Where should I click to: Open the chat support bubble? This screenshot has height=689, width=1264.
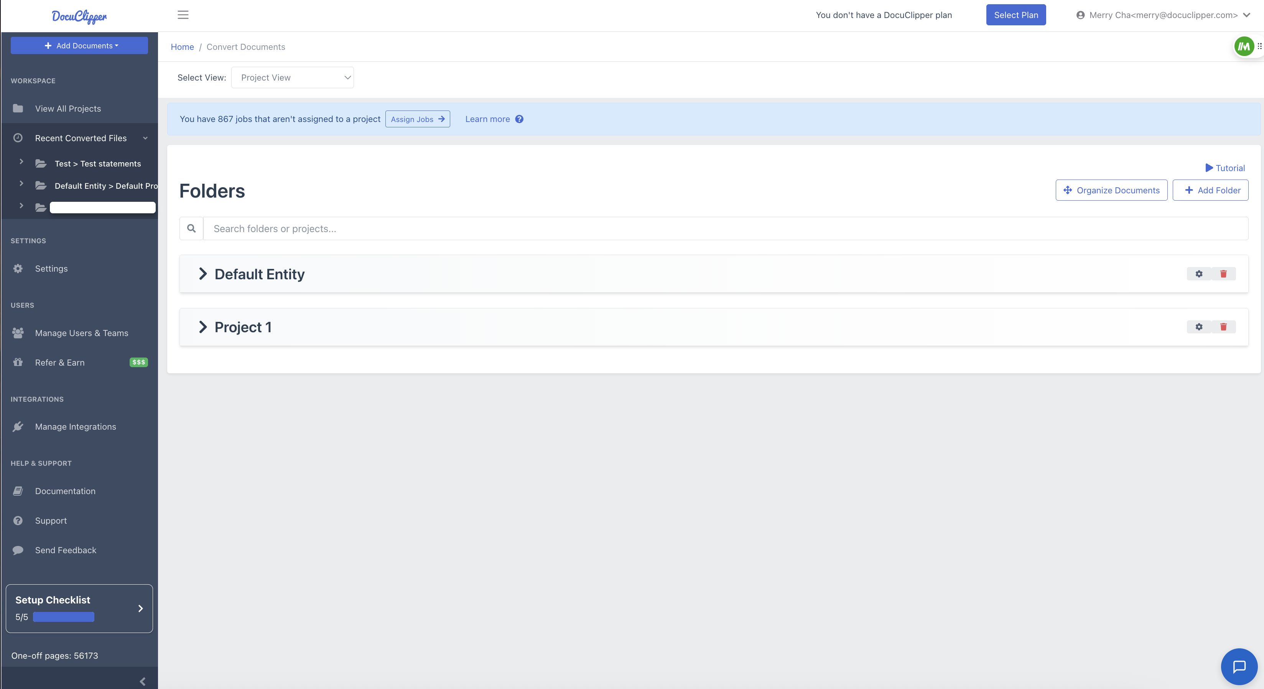pyautogui.click(x=1238, y=666)
